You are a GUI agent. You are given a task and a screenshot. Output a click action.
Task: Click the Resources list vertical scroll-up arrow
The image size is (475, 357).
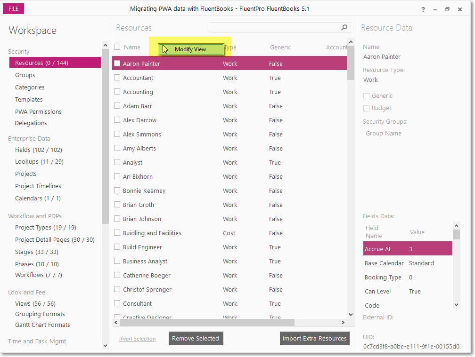click(351, 42)
